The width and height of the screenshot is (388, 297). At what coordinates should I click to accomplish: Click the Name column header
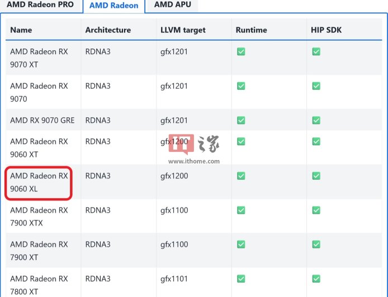point(21,30)
